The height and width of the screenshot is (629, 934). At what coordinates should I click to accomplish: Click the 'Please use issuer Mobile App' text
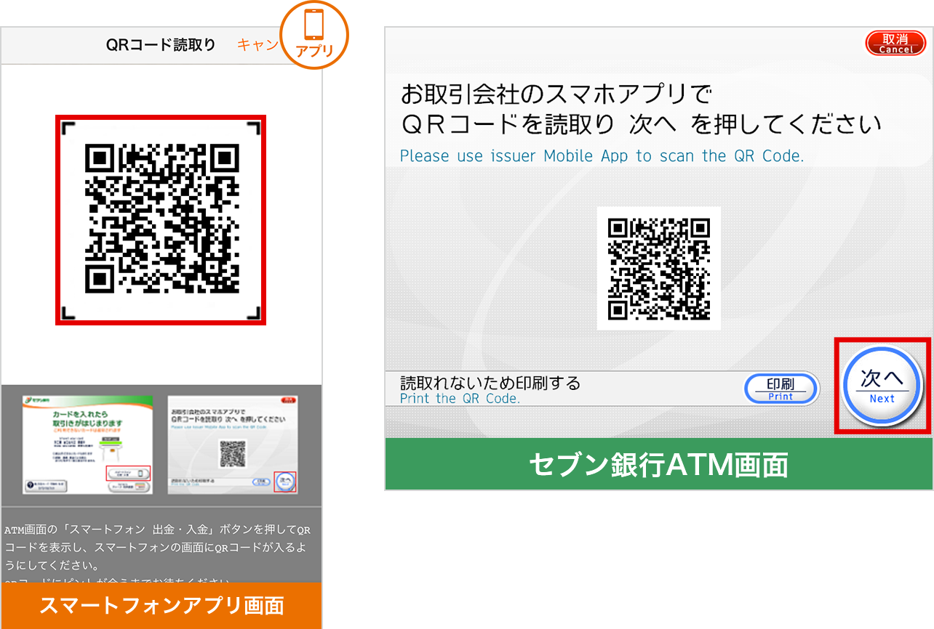602,156
